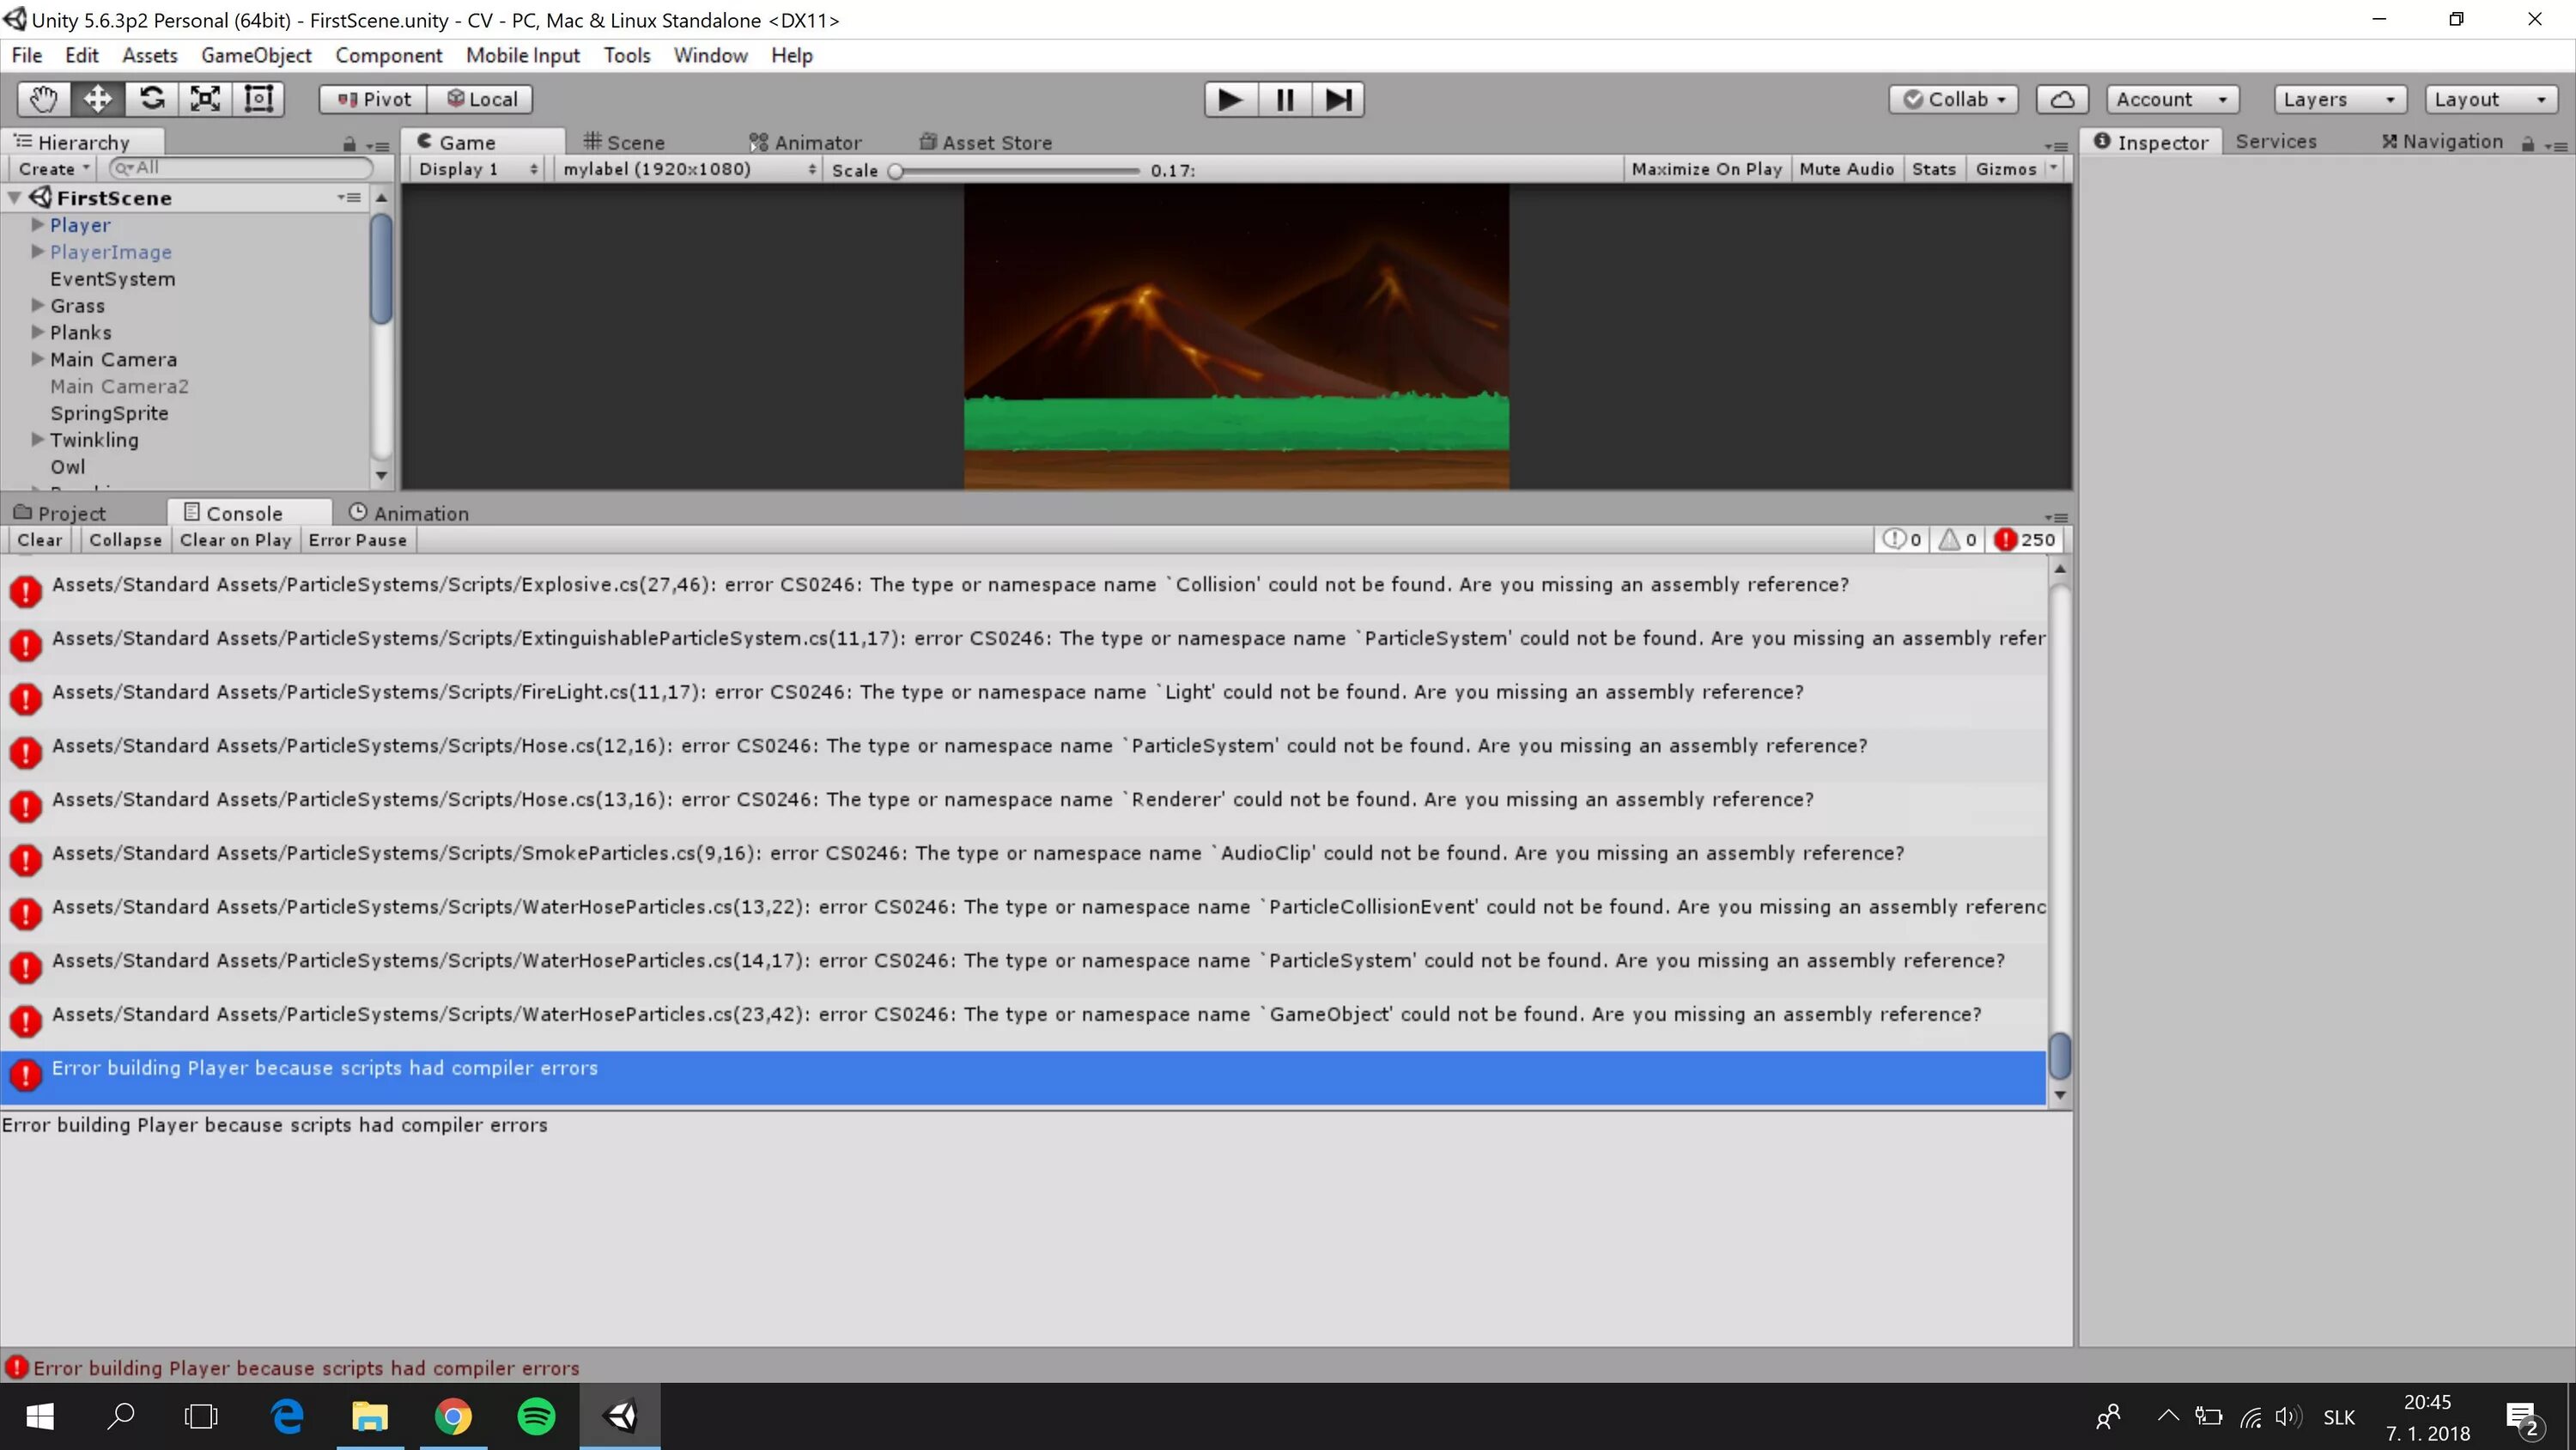
Task: Select the Rect transform tool
Action: [x=259, y=99]
